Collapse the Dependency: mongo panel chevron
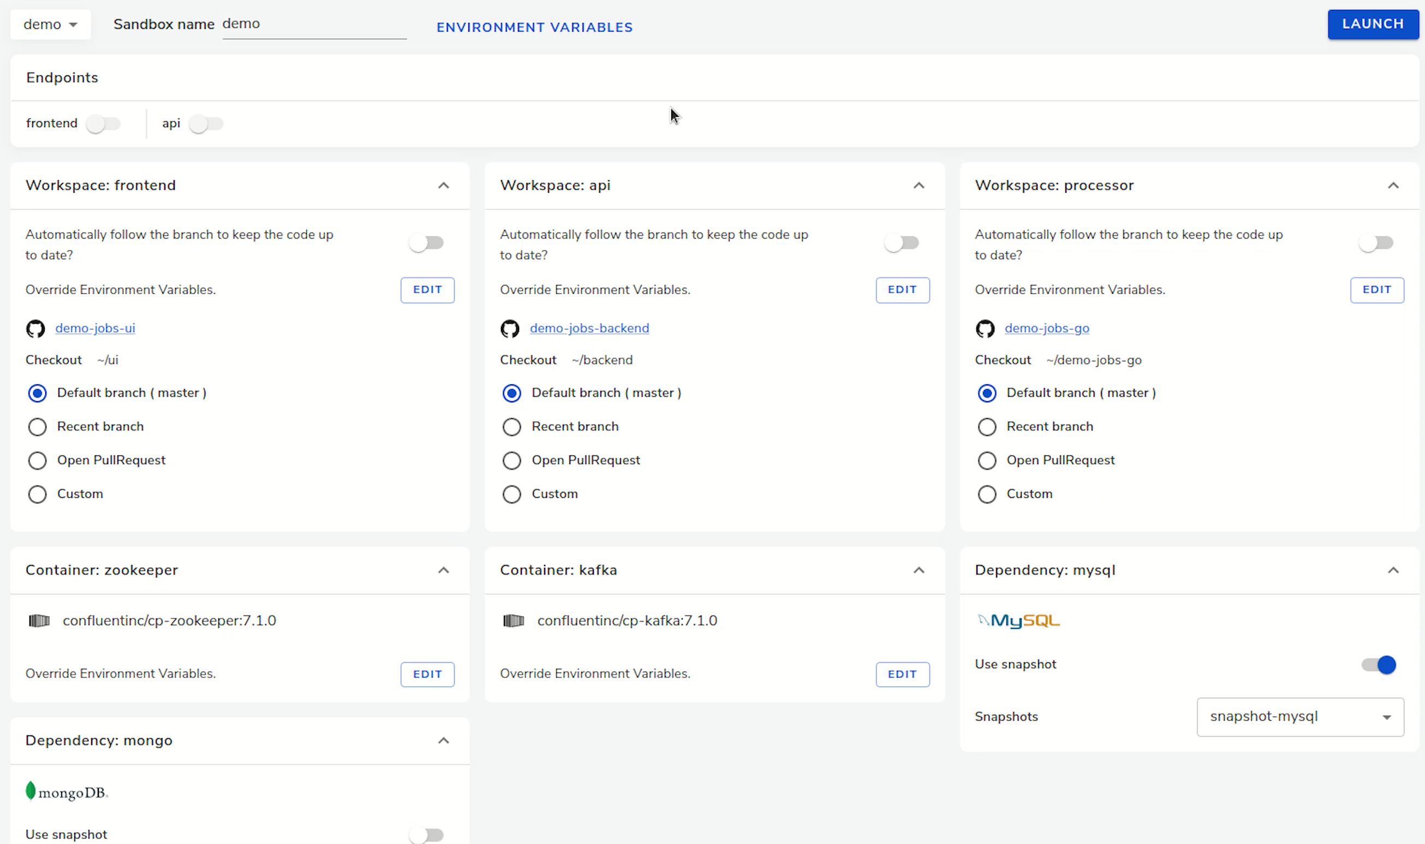This screenshot has width=1425, height=844. [x=443, y=740]
